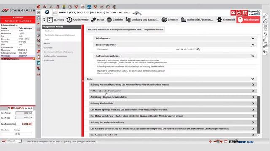Open the Deutsch language dropdown
Image resolution: width=270 pixels, height=151 pixels.
click(x=15, y=141)
